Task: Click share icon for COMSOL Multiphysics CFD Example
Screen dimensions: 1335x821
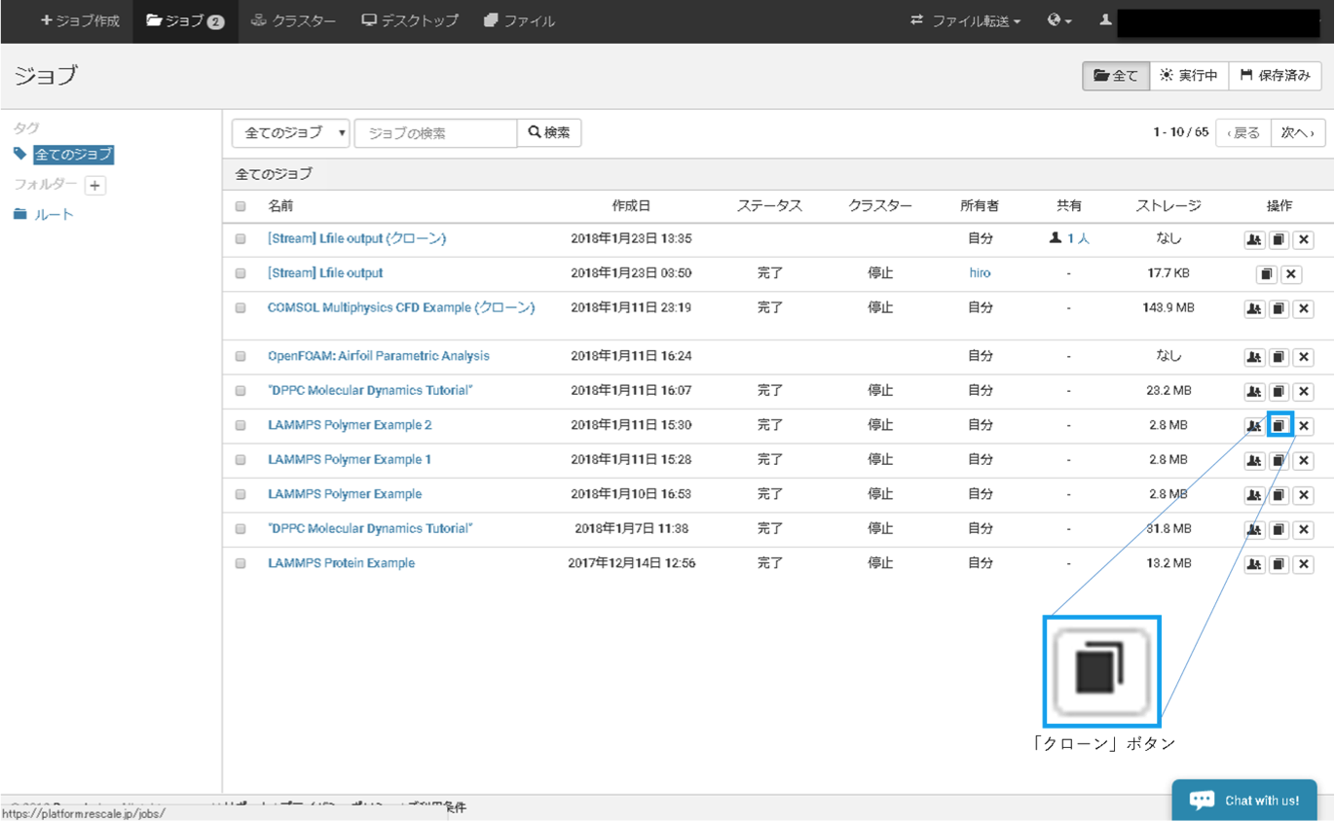Action: click(x=1254, y=308)
